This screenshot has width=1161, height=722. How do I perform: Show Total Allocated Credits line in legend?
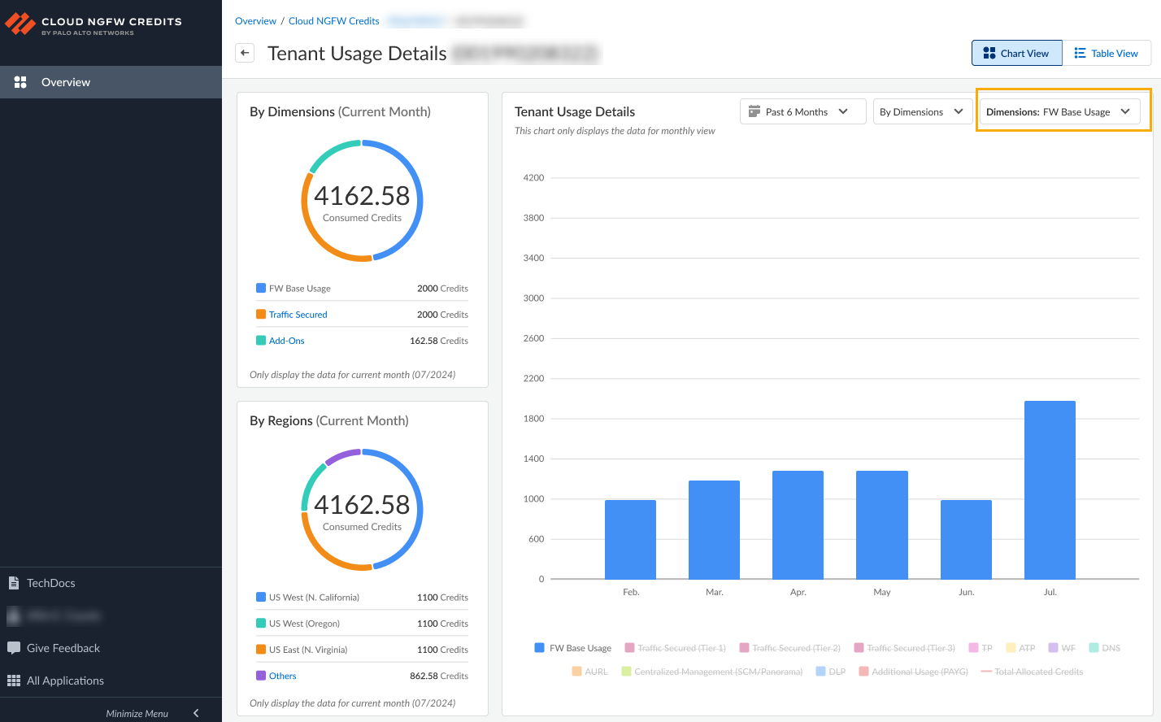tap(1033, 672)
